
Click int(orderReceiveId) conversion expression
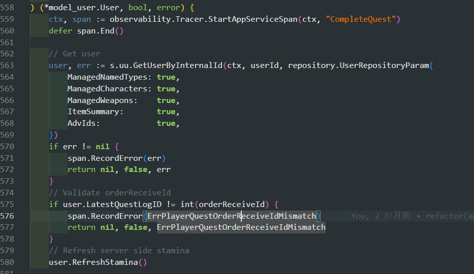tap(225, 204)
